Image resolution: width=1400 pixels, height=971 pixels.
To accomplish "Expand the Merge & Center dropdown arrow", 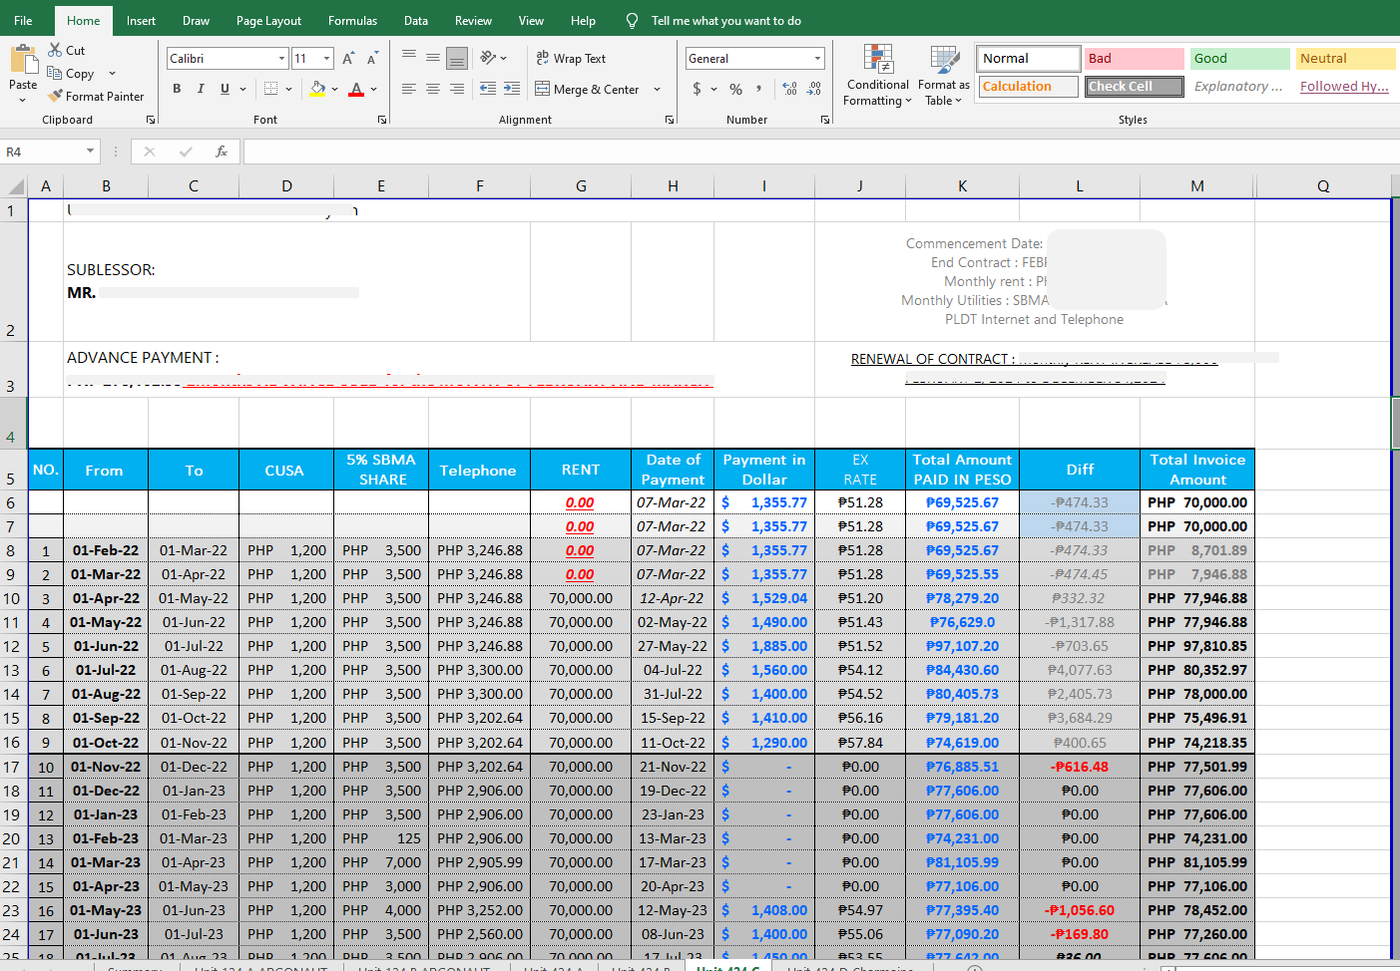I will tap(657, 89).
